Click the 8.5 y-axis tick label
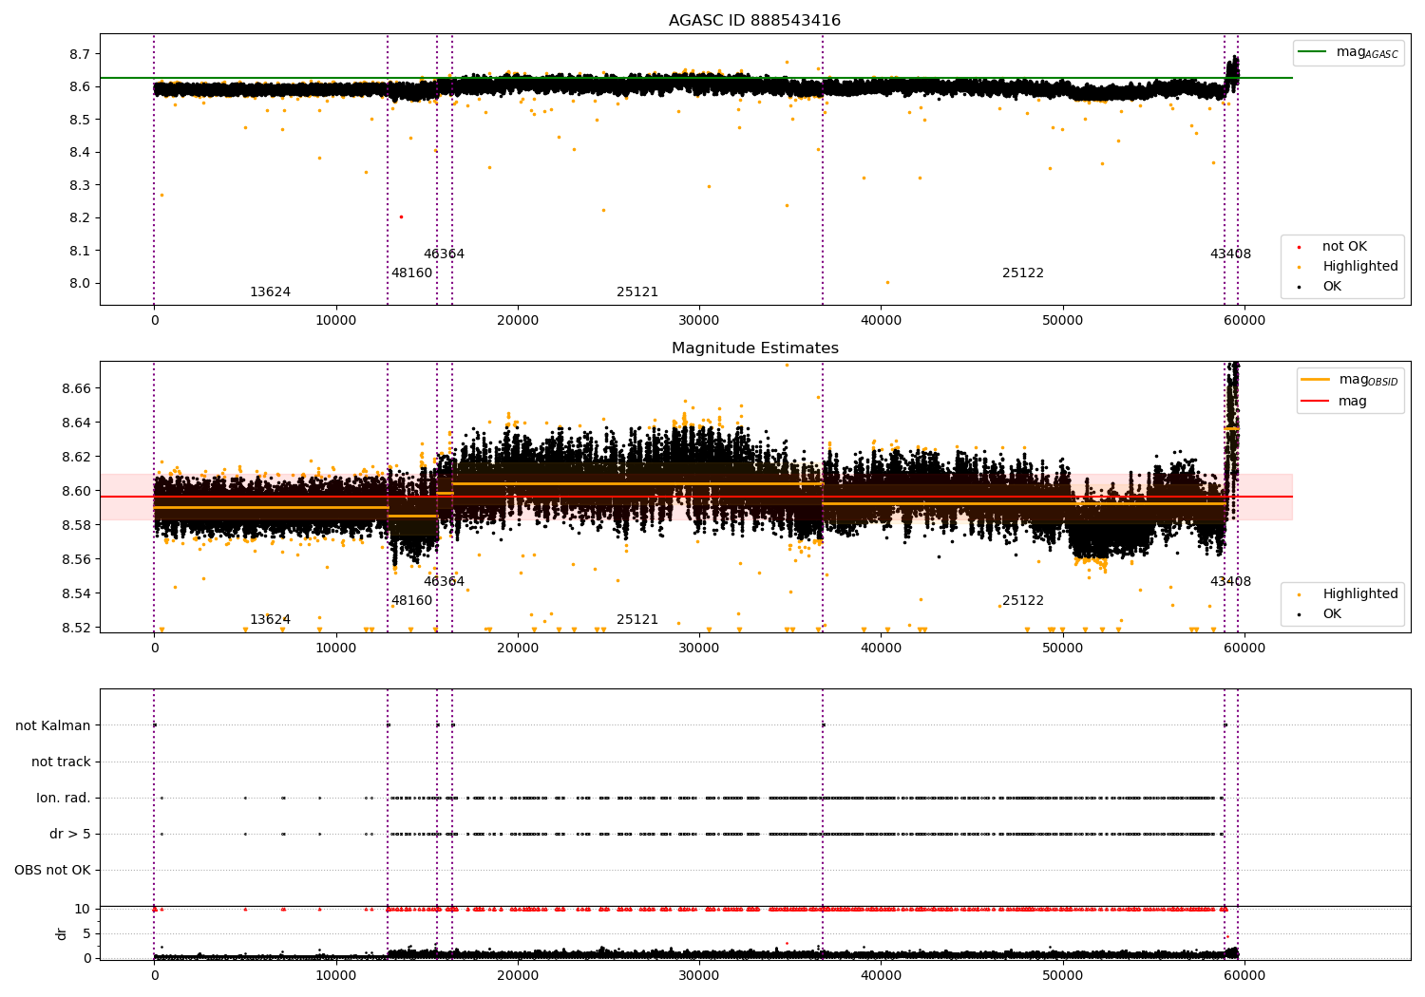 [x=80, y=120]
